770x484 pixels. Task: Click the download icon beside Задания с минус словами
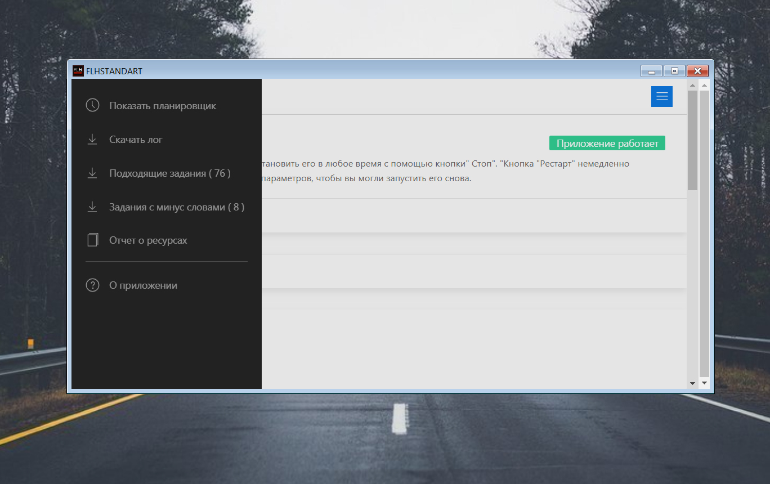(x=92, y=207)
